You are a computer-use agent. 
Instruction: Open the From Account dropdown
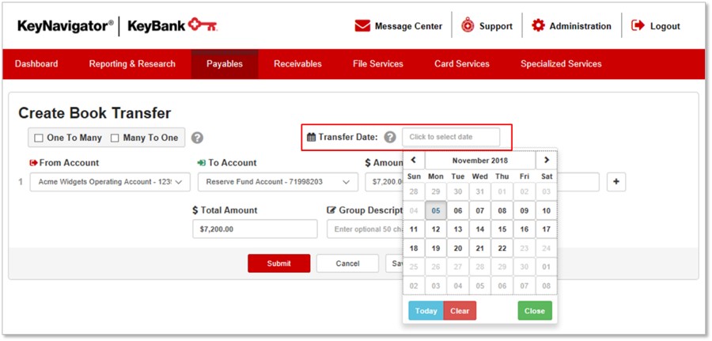point(110,182)
